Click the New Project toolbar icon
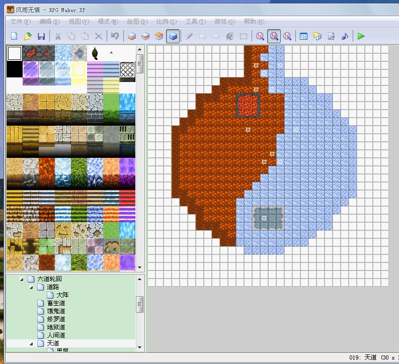Image resolution: width=399 pixels, height=364 pixels. (14, 36)
